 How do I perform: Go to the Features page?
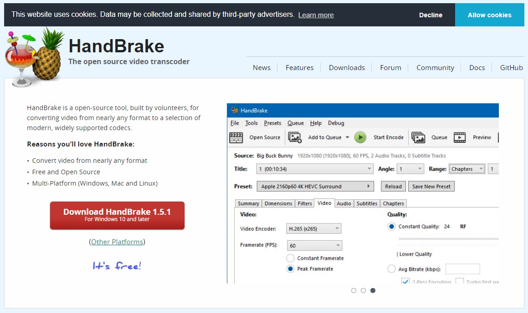[300, 68]
